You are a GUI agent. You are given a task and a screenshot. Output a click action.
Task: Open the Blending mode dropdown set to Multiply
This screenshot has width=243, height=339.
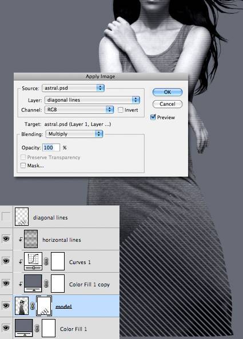click(74, 134)
